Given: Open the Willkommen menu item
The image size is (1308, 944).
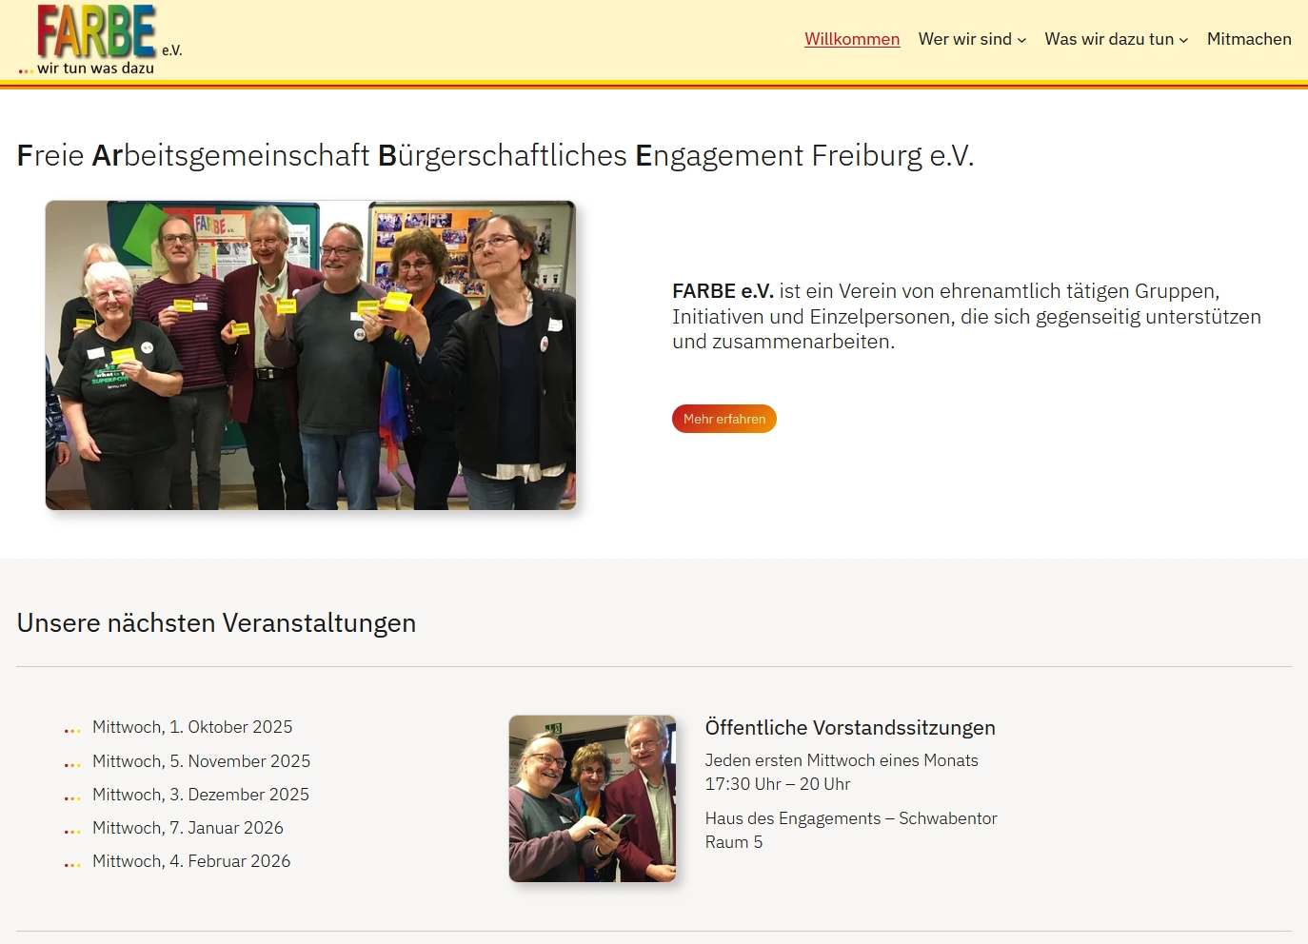Looking at the screenshot, I should pyautogui.click(x=852, y=39).
